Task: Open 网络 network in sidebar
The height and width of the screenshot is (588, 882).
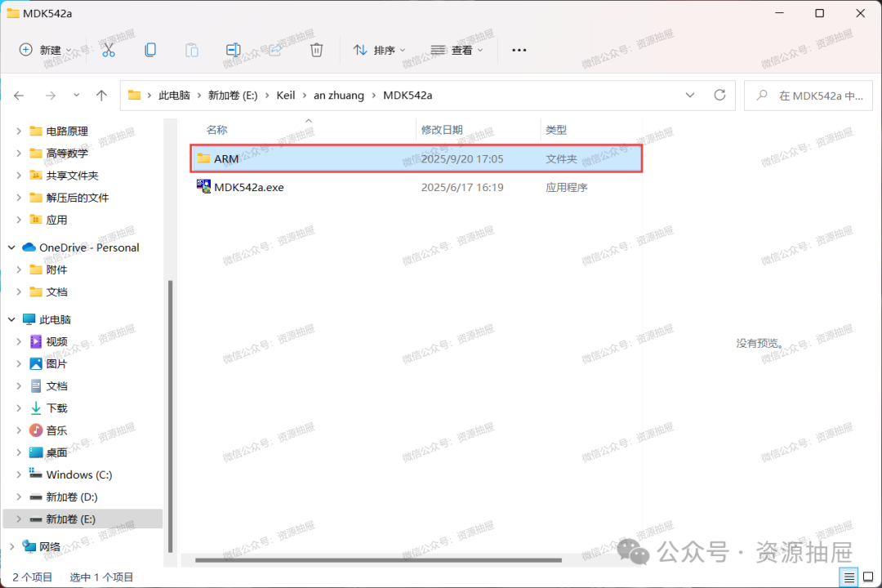Action: [x=50, y=546]
